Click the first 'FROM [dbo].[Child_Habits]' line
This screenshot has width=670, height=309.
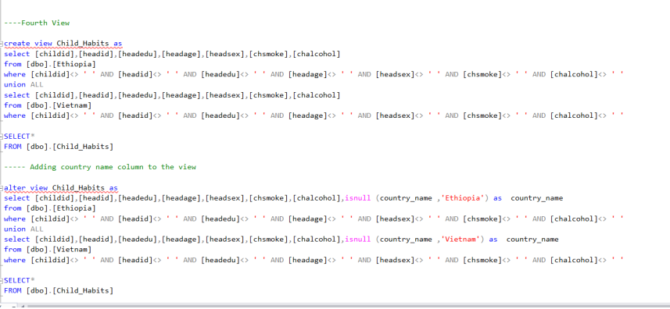tap(59, 147)
